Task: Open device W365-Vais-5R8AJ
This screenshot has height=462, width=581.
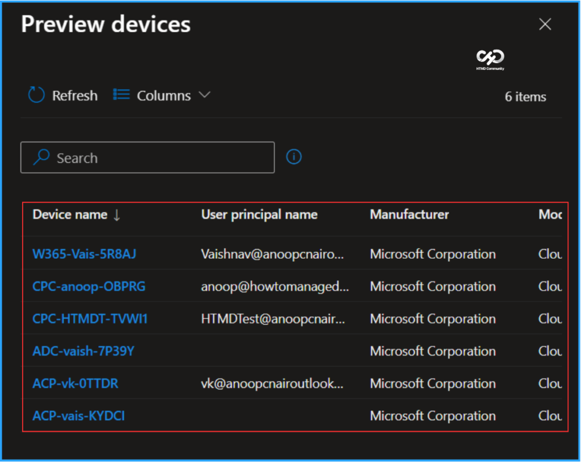Action: pyautogui.click(x=84, y=254)
